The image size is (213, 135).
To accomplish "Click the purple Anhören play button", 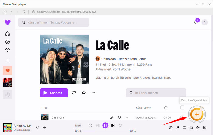I will coord(54,93).
